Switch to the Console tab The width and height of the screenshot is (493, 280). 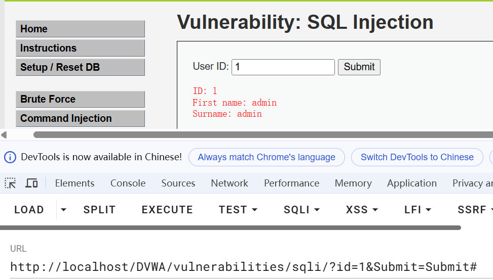coord(128,183)
